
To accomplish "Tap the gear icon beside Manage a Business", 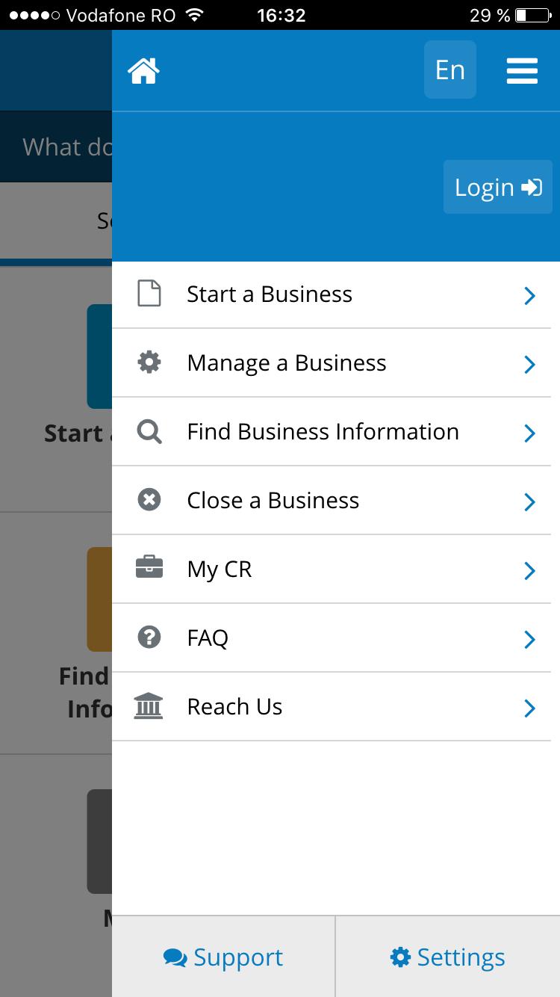I will coord(149,362).
